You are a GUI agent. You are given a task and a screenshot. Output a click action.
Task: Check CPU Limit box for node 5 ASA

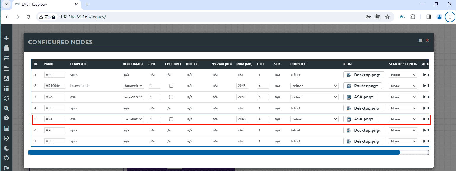point(171,119)
